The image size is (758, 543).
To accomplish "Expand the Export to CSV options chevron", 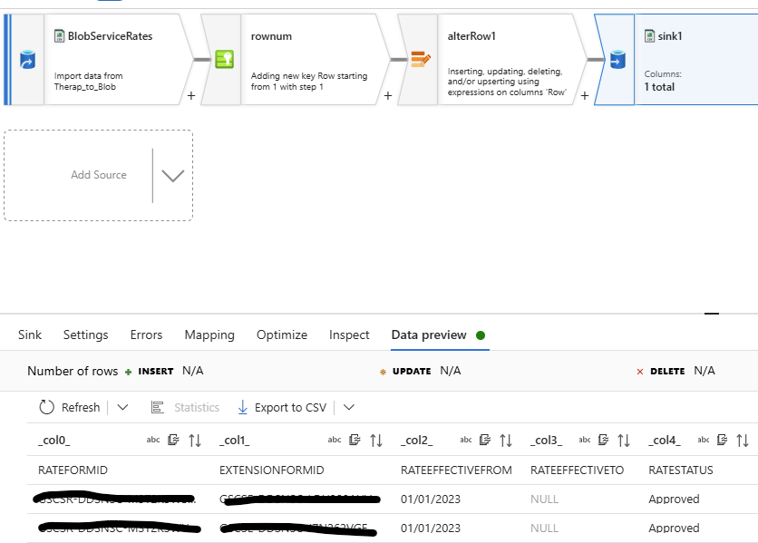I will [349, 408].
